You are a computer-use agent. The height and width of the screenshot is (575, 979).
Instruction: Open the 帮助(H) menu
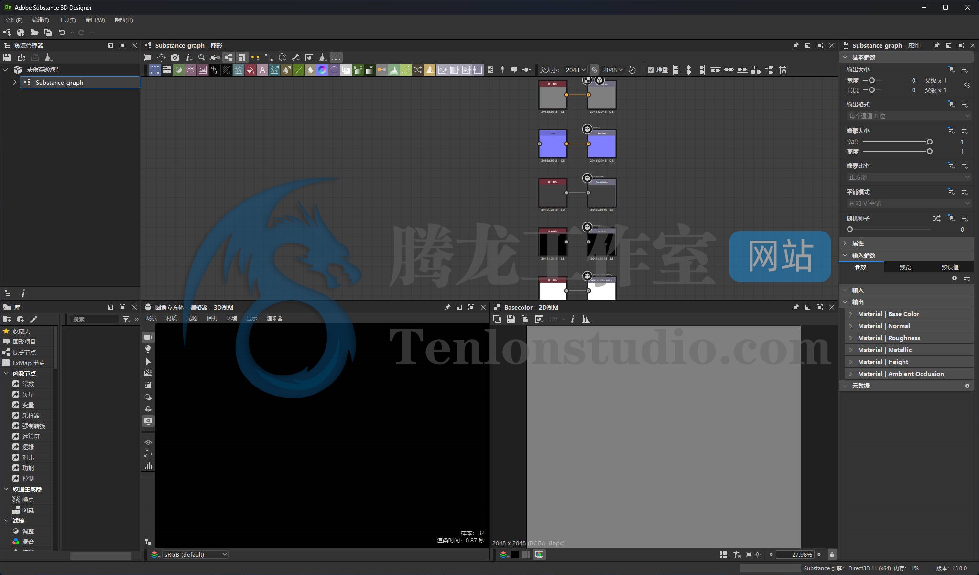point(124,20)
